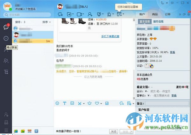Click the alarm reminder toolbar icon
191x135 pixels.
109,14
